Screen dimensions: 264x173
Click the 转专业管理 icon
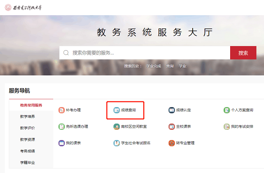(x=172, y=143)
